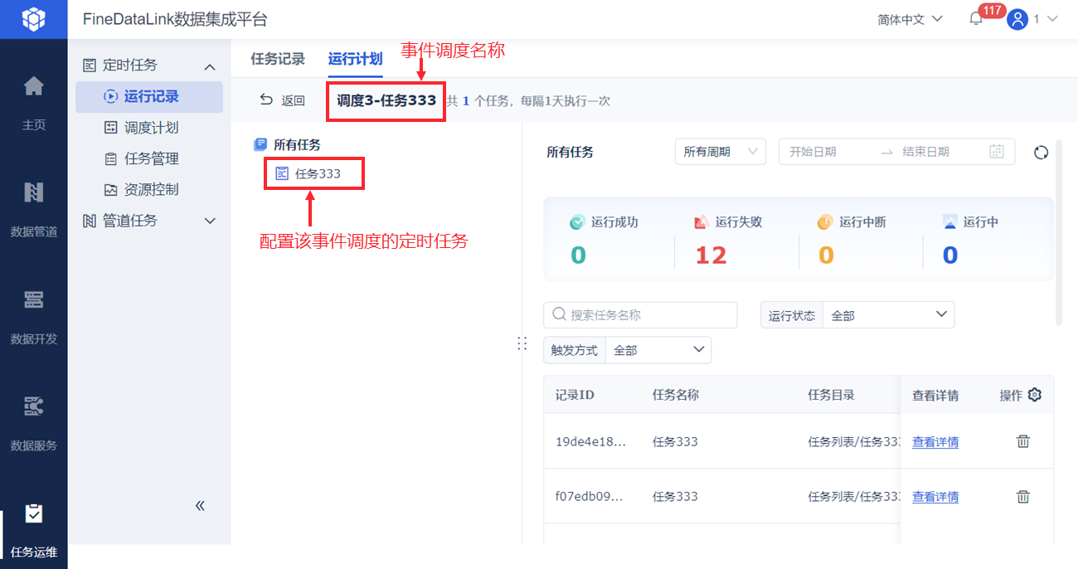Click the refresh icon beside date range

(1042, 152)
